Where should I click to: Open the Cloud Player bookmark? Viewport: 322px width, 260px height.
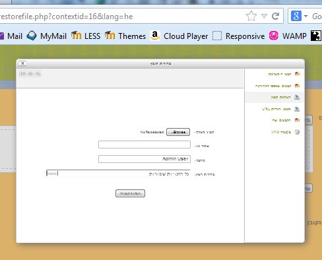[179, 36]
